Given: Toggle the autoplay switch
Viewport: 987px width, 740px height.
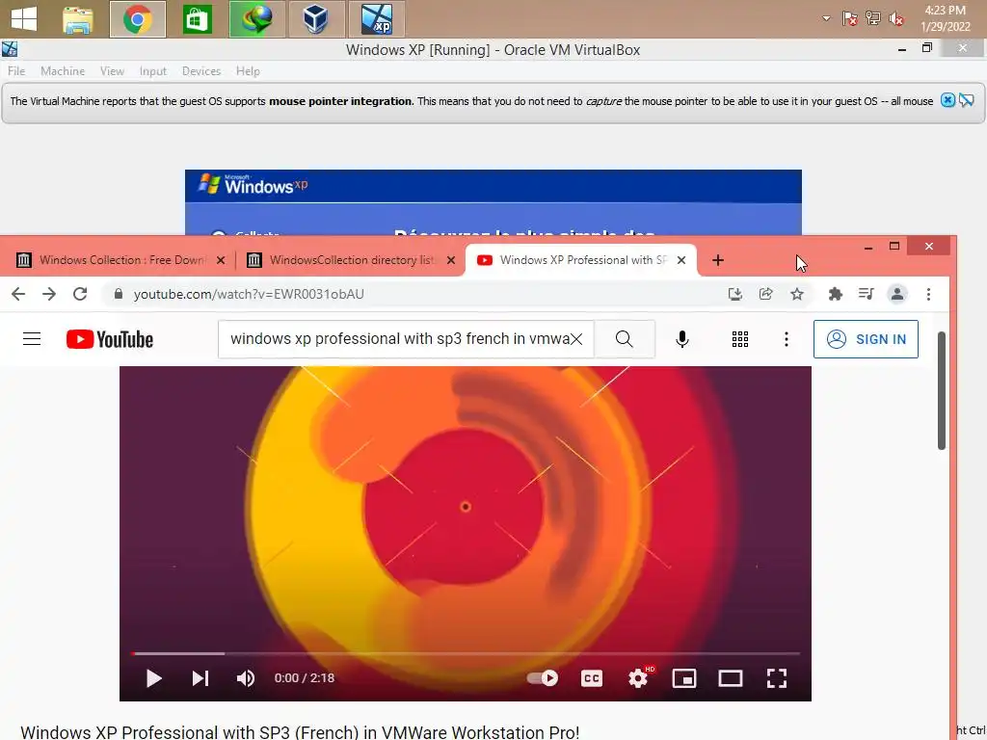Looking at the screenshot, I should tap(543, 678).
